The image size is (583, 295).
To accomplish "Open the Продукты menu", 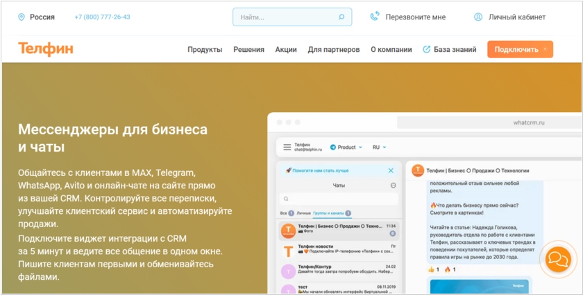I will 205,50.
